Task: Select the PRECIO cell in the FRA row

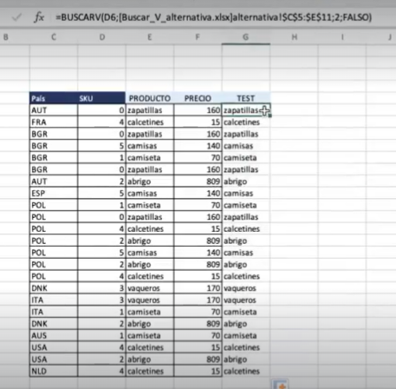Action: point(198,122)
